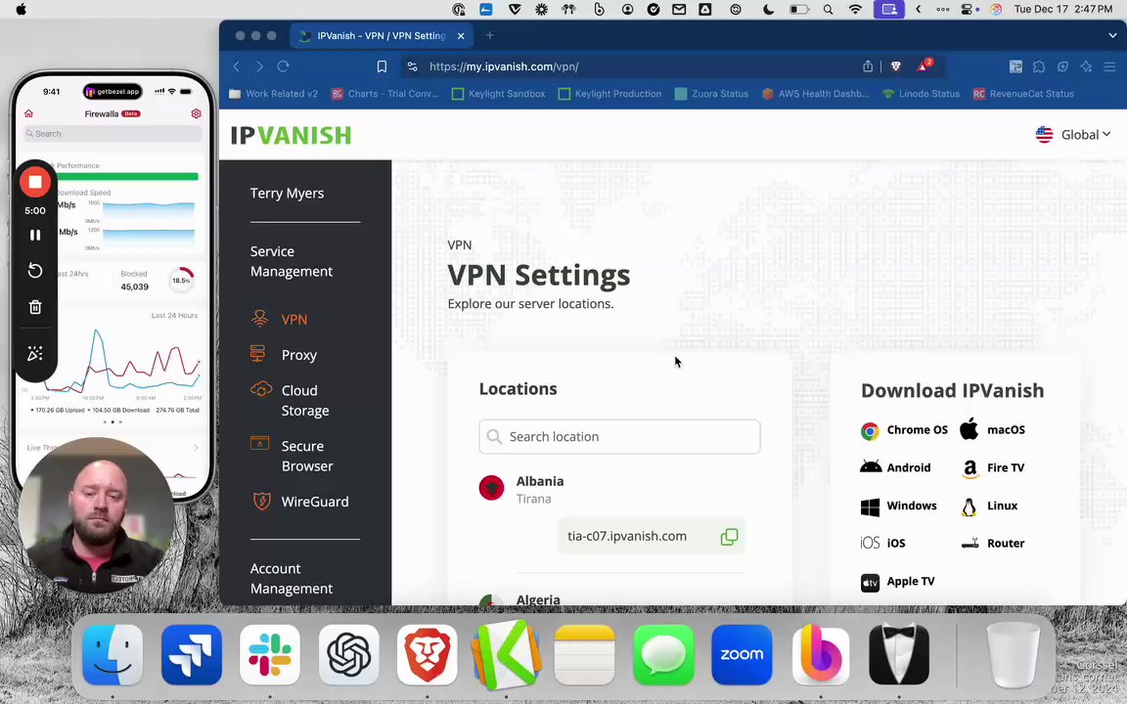Open the Proxy sidebar item
The image size is (1127, 704).
(x=299, y=355)
